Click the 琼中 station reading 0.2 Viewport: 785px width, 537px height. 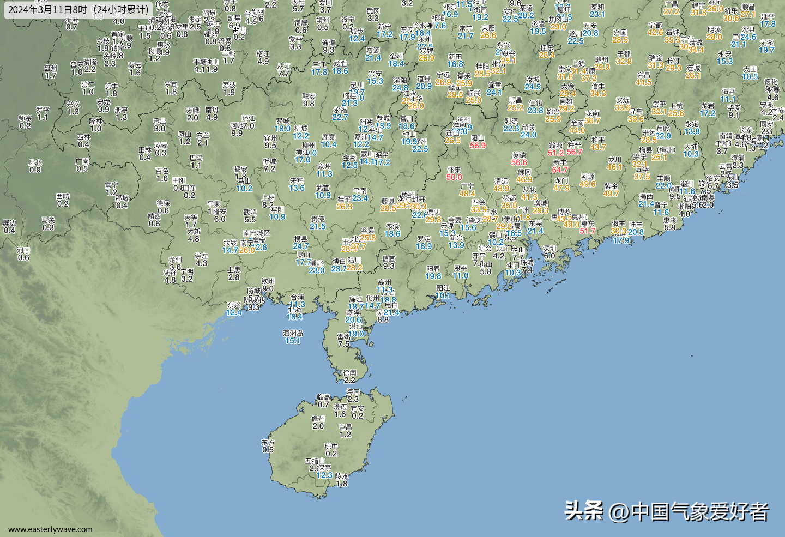331,454
